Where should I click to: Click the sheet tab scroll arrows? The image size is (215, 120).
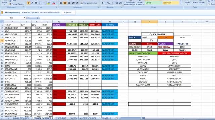coord(5,118)
